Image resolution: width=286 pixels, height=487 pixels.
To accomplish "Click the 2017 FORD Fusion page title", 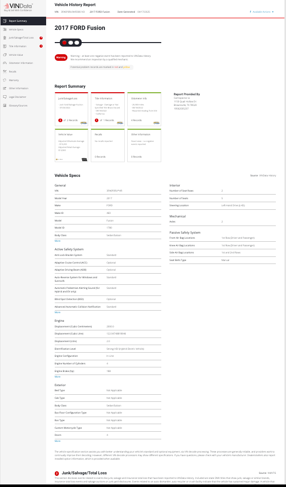I will (80, 28).
